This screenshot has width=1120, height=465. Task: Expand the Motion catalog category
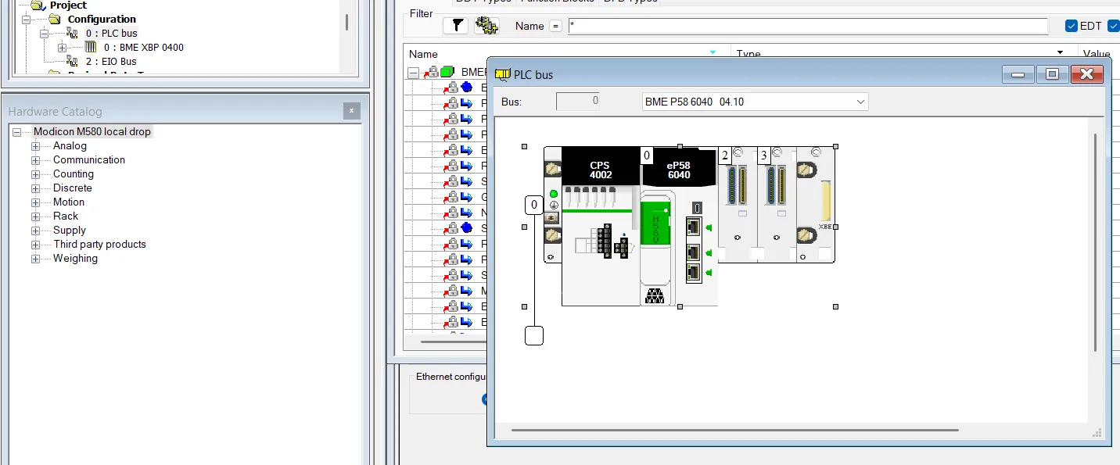[35, 202]
